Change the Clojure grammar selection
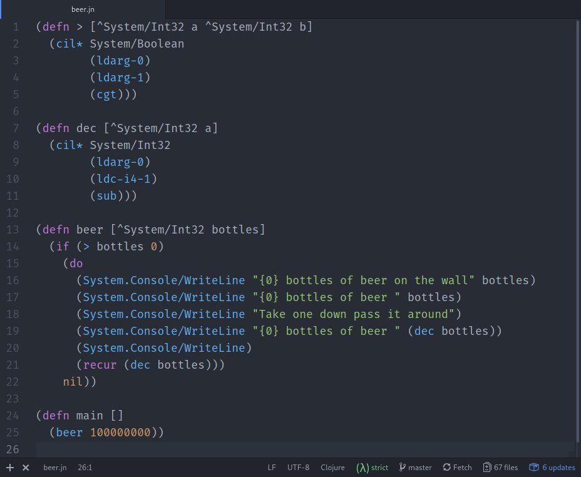 point(332,468)
